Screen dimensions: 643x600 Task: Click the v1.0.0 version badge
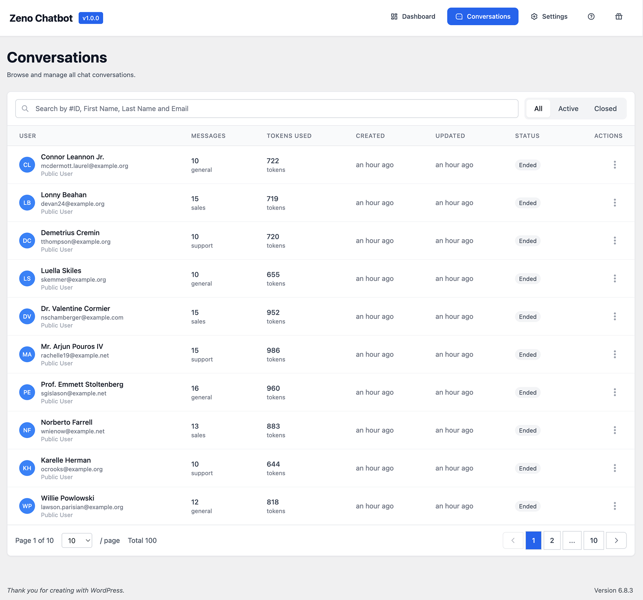[x=91, y=18]
